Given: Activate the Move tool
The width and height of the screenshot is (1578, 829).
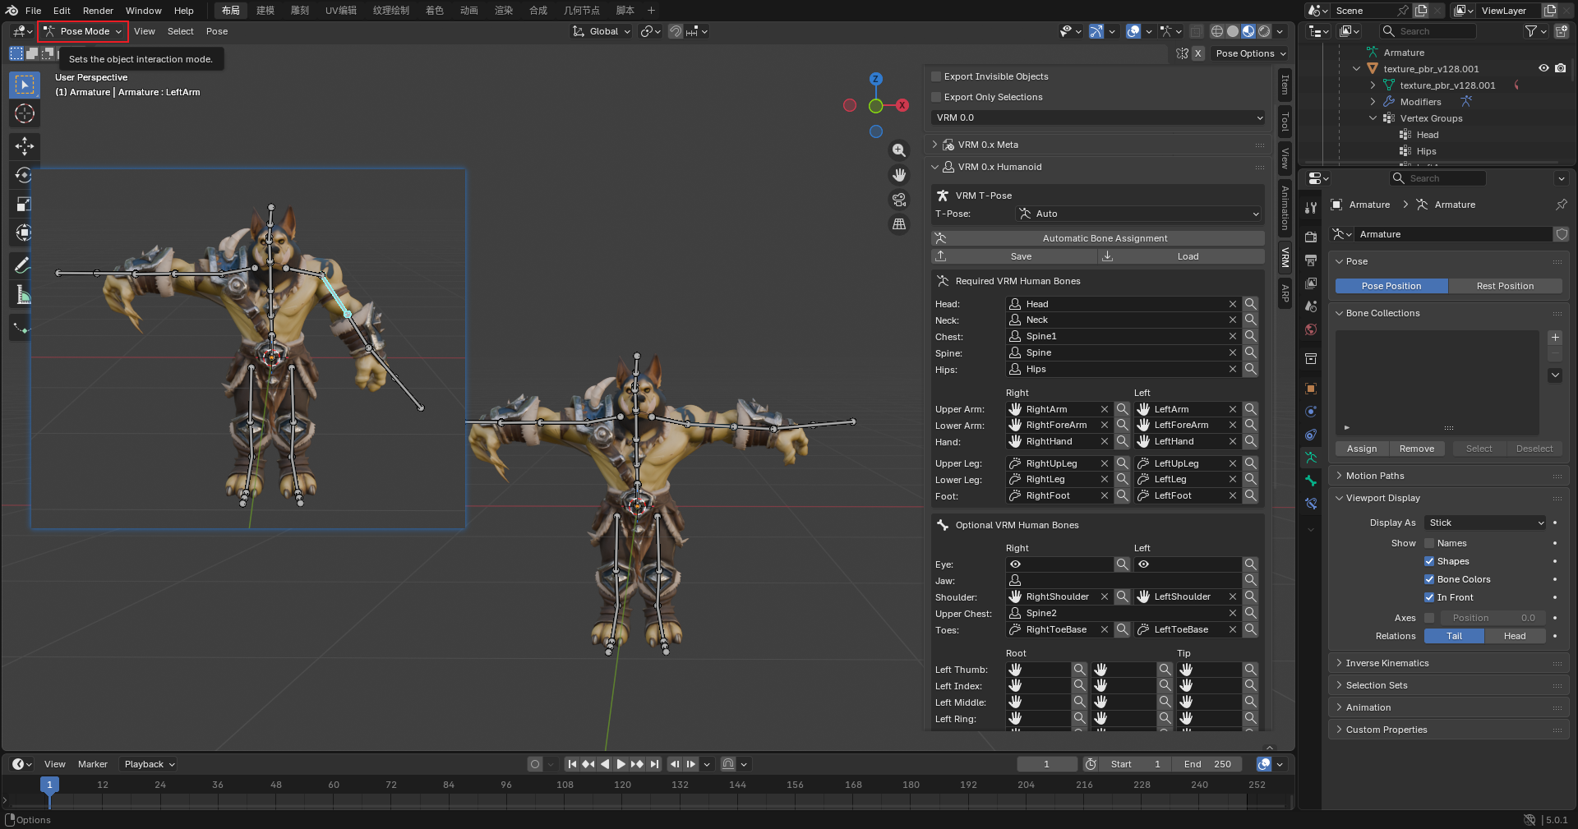Looking at the screenshot, I should pos(25,146).
